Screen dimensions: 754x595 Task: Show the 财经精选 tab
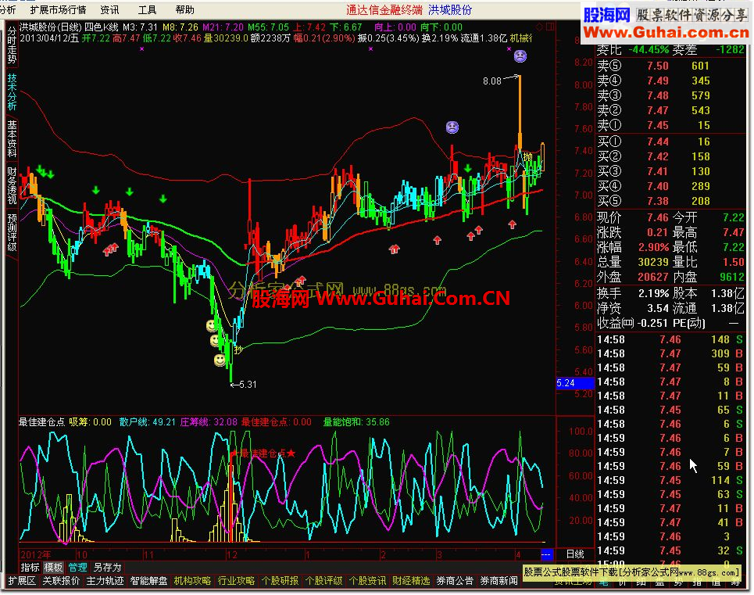411,581
